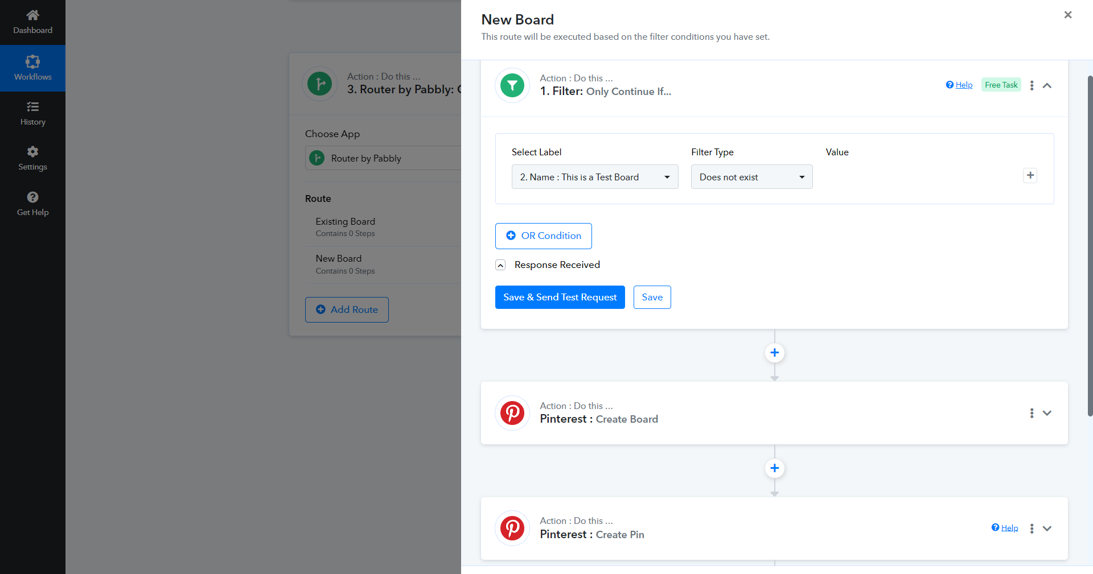The height and width of the screenshot is (574, 1093).
Task: Click the Router by Pabbly step icon
Action: click(x=319, y=84)
